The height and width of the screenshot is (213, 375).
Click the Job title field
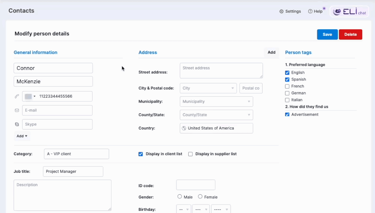pyautogui.click(x=73, y=171)
